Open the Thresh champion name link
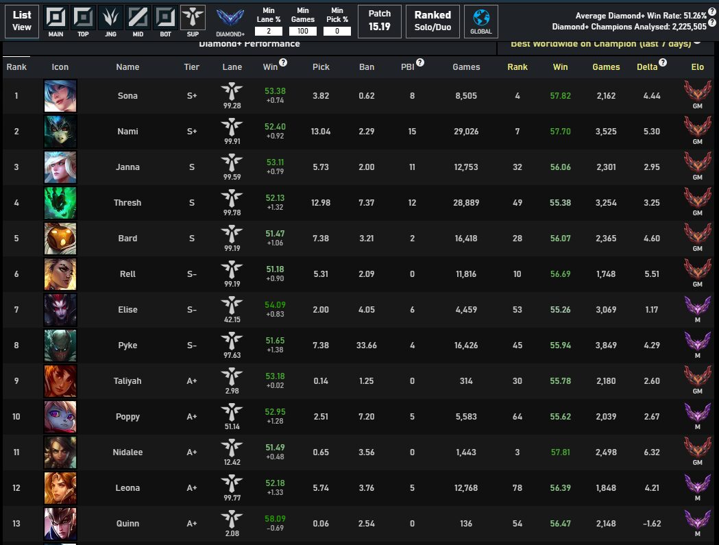719x545 pixels. pos(127,203)
